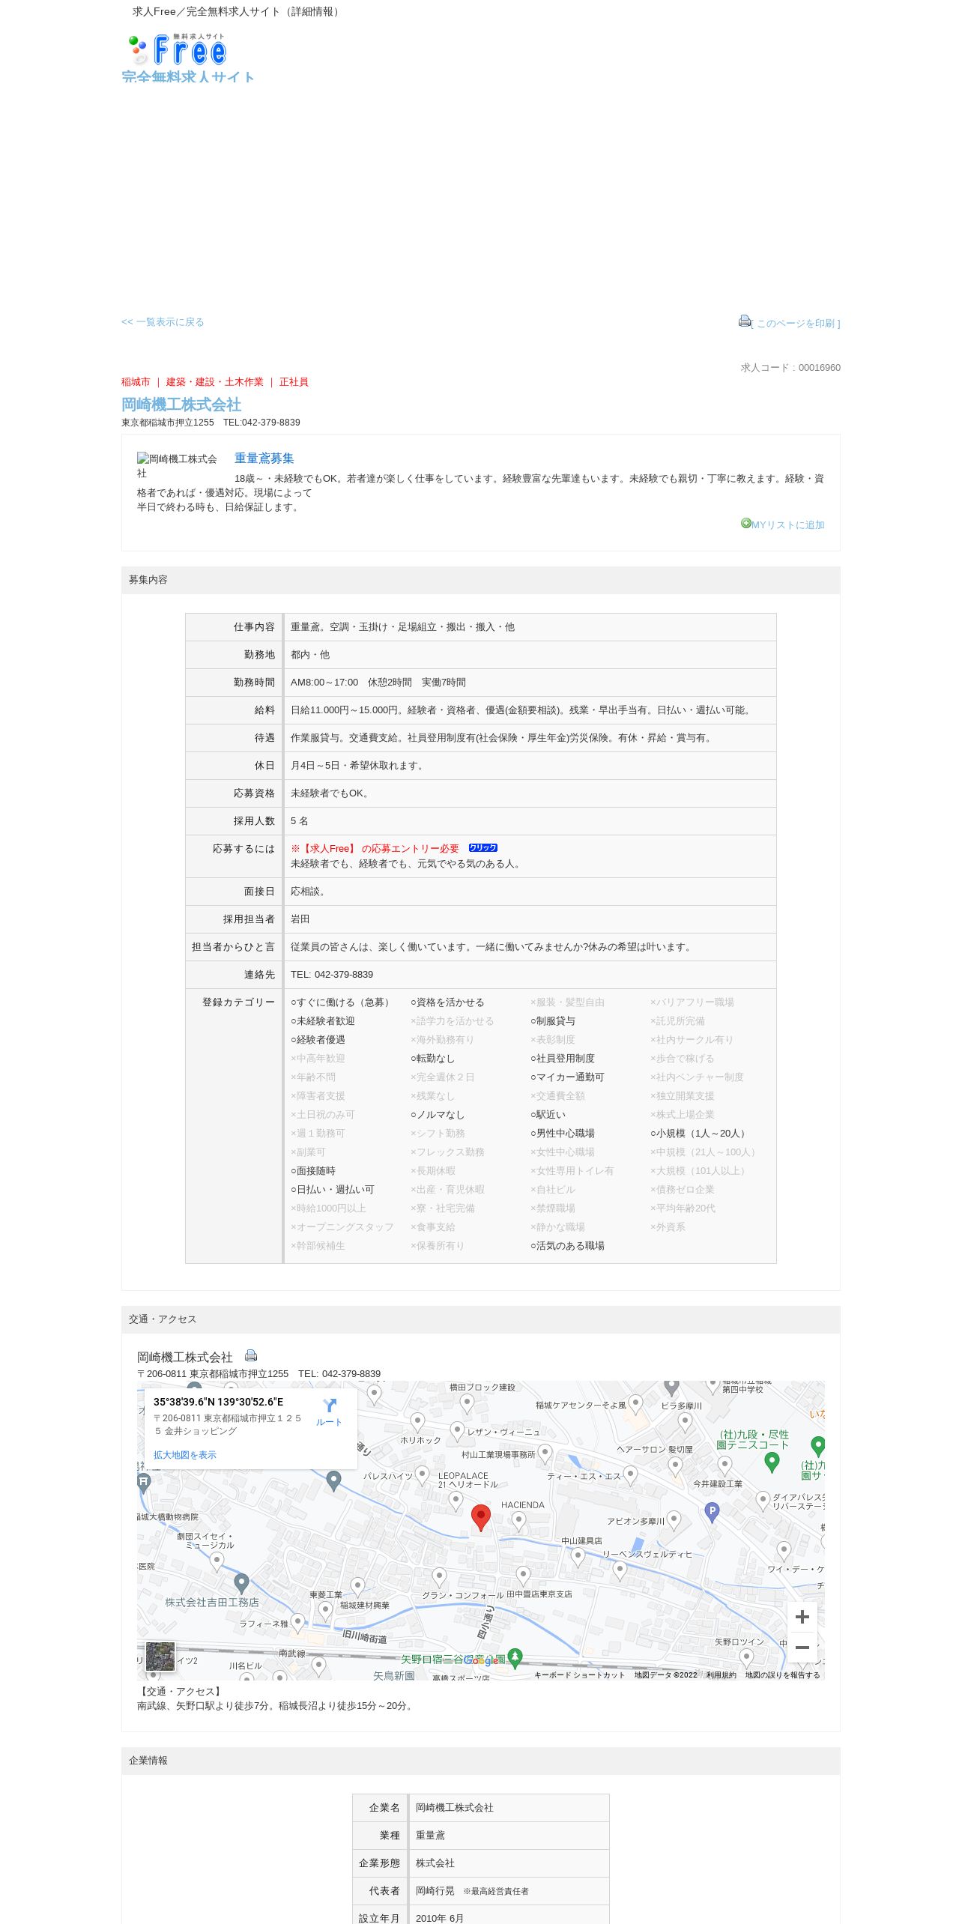
Task: Click the red location pin on the map
Action: click(481, 1517)
